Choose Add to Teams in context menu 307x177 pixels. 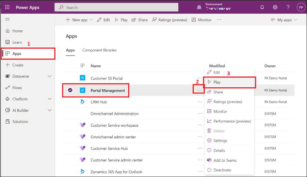pyautogui.click(x=229, y=160)
